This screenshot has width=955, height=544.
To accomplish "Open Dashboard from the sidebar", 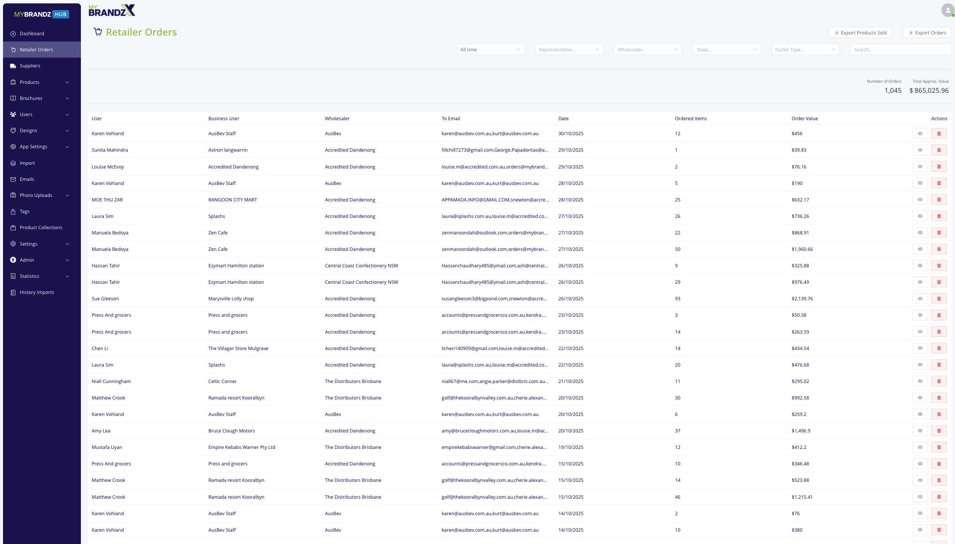I will click(x=32, y=34).
